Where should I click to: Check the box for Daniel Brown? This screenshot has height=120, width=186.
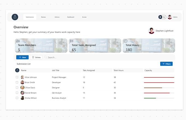point(17,93)
